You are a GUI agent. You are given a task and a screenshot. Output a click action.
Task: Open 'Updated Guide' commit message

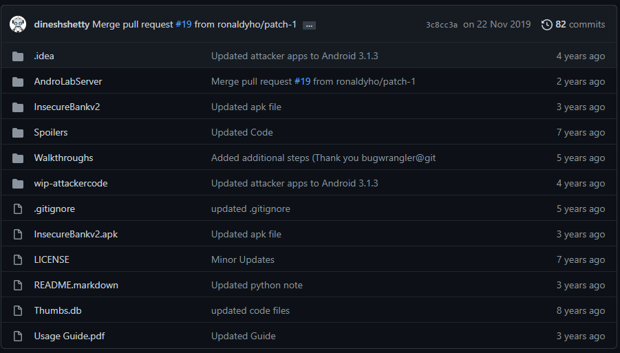243,336
